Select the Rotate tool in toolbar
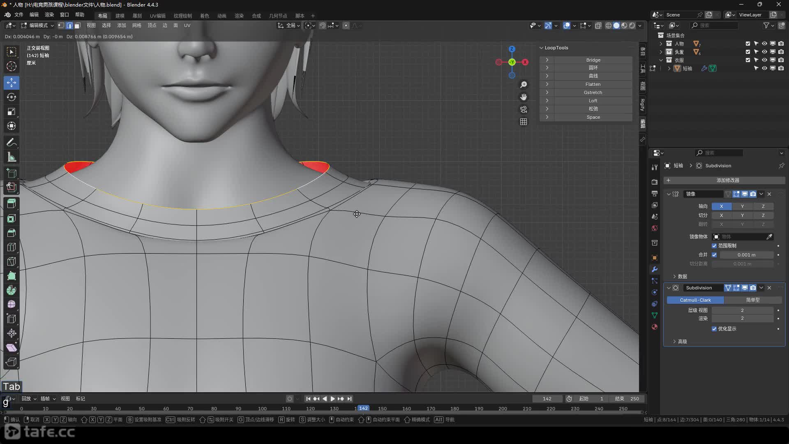The height and width of the screenshot is (444, 789). tap(12, 97)
